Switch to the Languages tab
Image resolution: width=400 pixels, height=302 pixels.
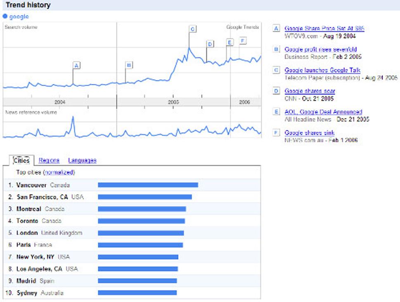coord(82,160)
